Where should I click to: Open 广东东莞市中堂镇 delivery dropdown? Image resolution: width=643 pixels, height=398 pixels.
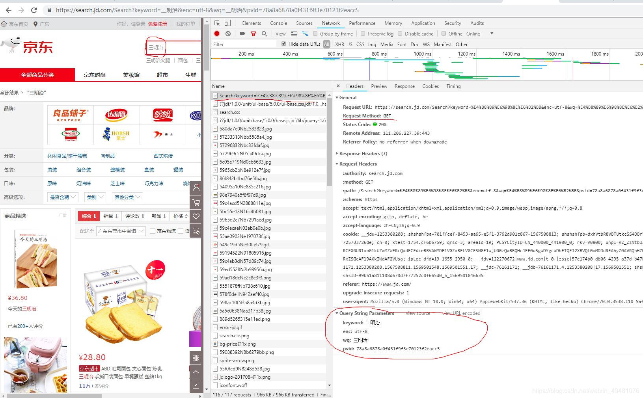[121, 231]
